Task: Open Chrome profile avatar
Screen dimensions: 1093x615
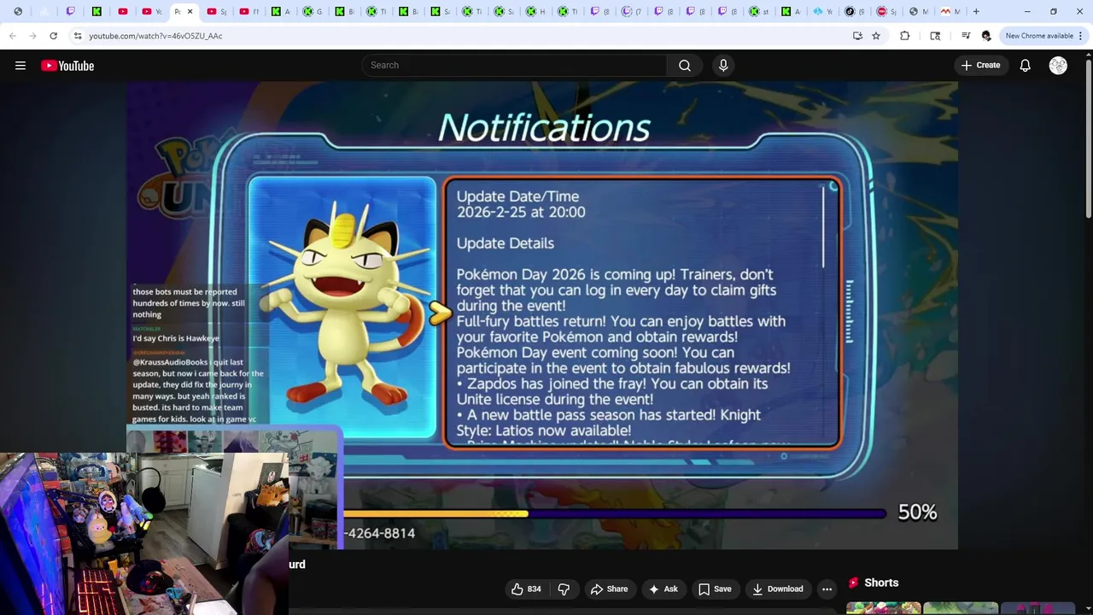Action: 986,36
